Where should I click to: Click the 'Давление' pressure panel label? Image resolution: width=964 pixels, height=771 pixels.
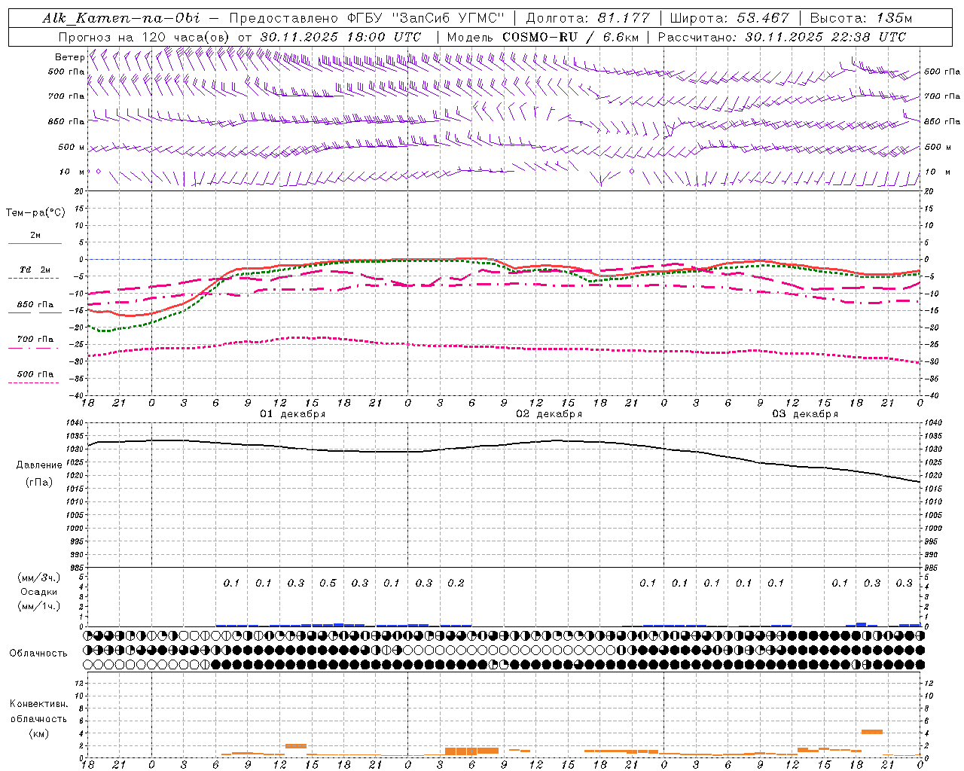click(39, 465)
